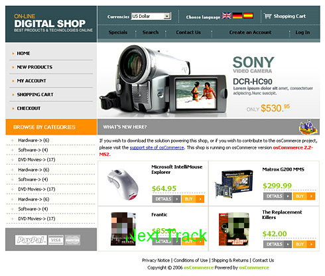Open Shopping Cart link in header
Screen dimensions: 325x276
[x=290, y=16]
